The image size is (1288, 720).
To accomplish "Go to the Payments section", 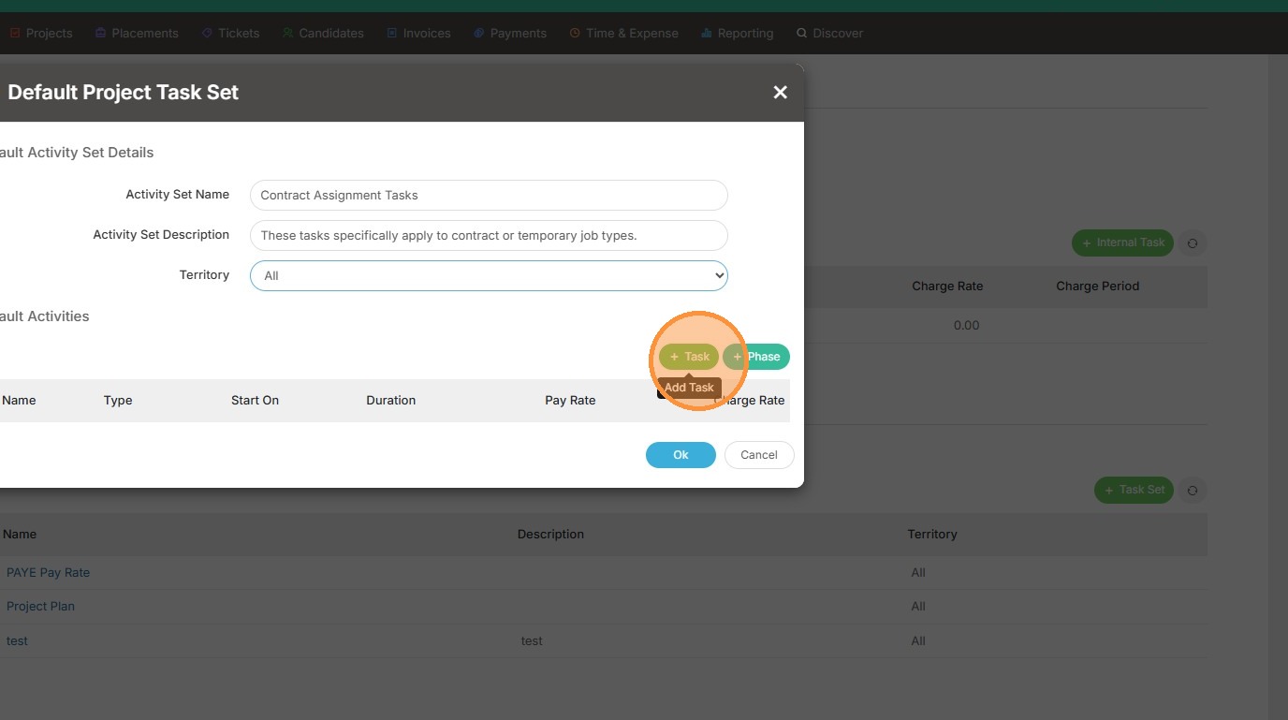I will [x=510, y=33].
